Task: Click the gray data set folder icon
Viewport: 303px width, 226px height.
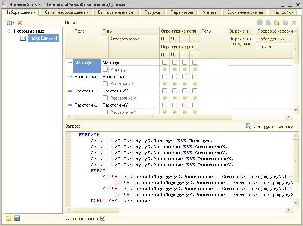Action: pyautogui.click(x=285, y=23)
